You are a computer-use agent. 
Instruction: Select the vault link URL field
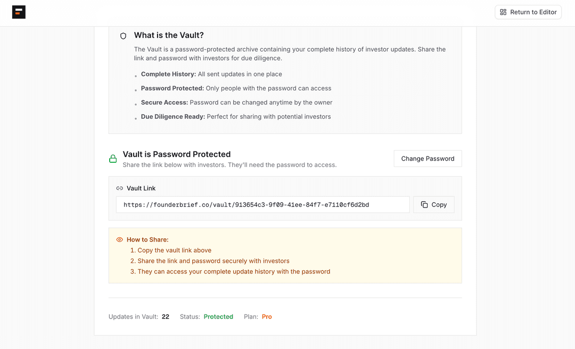pyautogui.click(x=262, y=205)
